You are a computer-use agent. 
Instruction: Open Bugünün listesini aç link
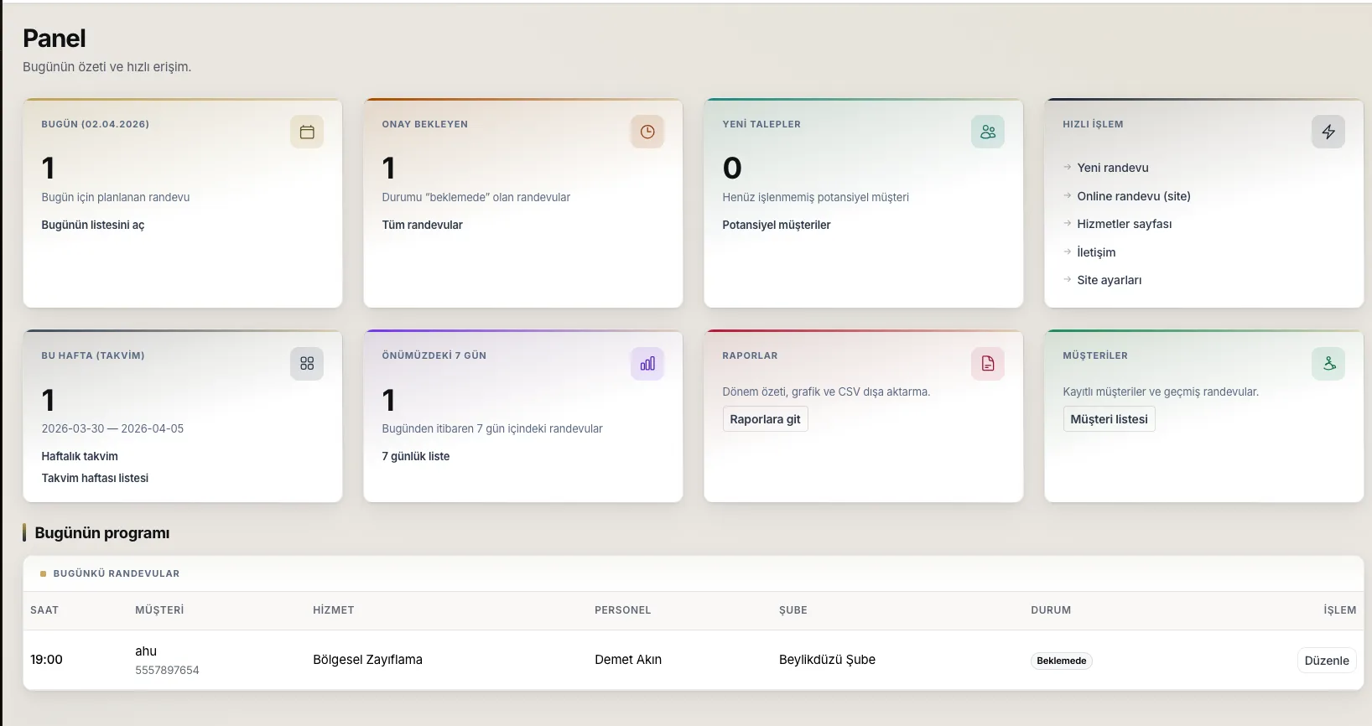93,225
